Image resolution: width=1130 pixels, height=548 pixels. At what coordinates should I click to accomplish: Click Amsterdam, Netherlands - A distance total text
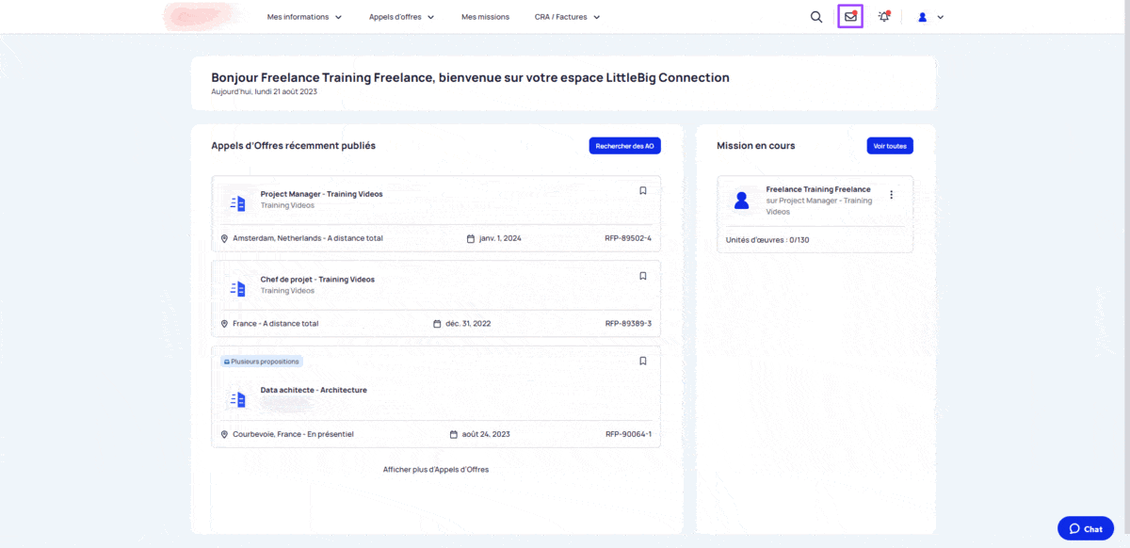click(308, 238)
